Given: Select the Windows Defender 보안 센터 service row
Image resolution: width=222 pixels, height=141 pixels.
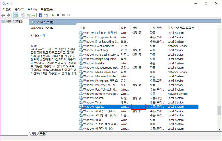Looking at the screenshot, I should tap(139, 33).
